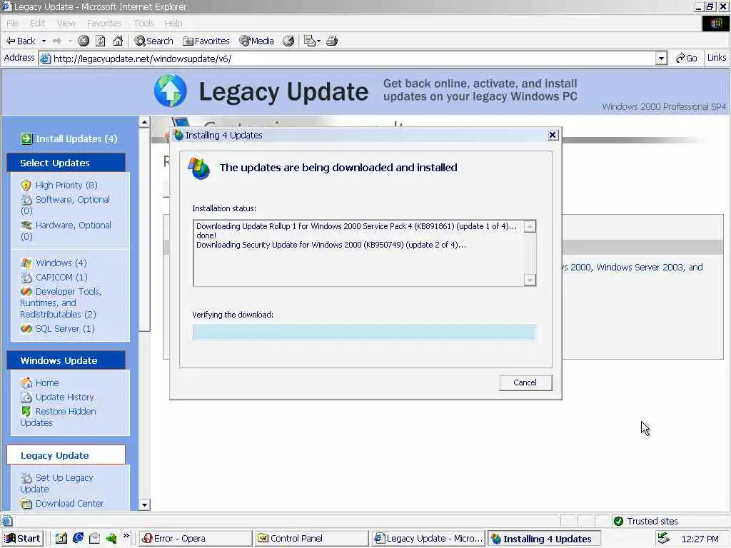Screen dimensions: 731x548
Task: Click the Back arrow toolbar button
Action: 21,41
